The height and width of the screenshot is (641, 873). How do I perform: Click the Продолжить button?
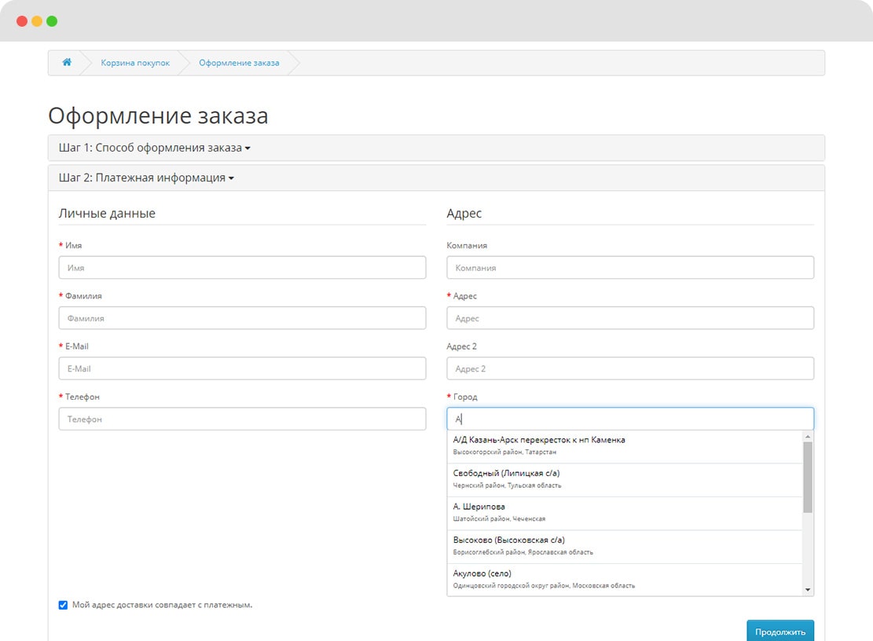pos(780,632)
